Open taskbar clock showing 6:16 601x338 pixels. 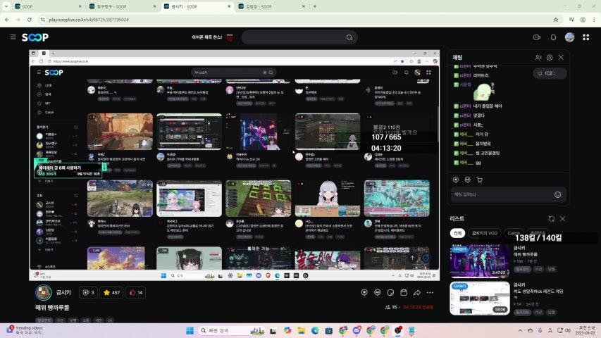[x=585, y=330]
